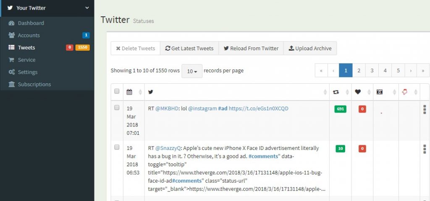The image size is (430, 201).
Task: Sort by the calendar date column icon
Action: click(x=129, y=92)
